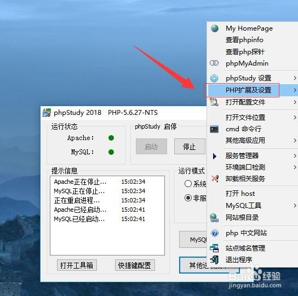Choose 查看php探针 from the menu
Screen dimensions: 298x296
(x=253, y=51)
